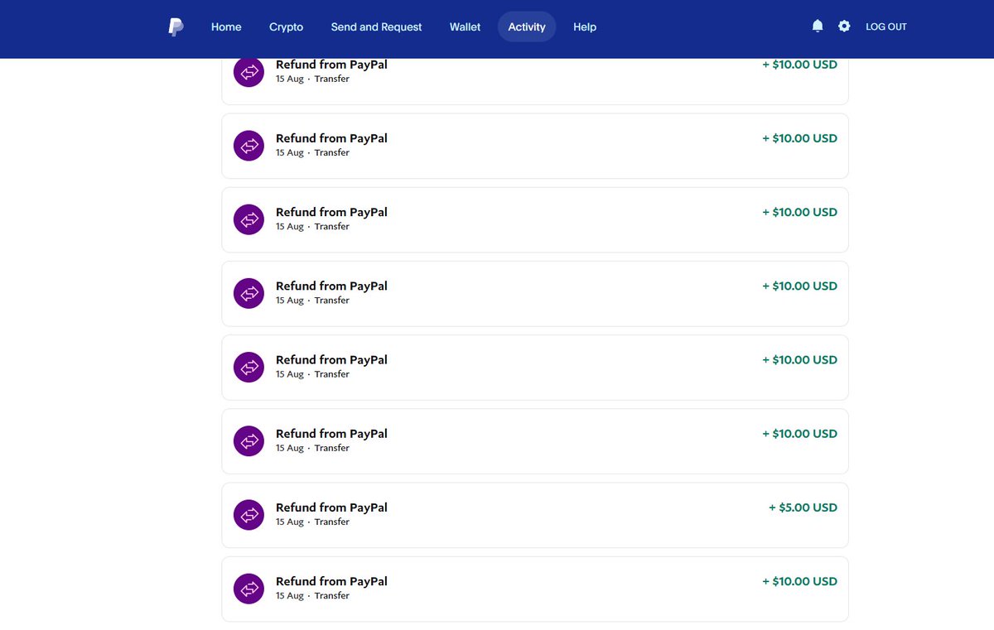The image size is (994, 630).
Task: Click the Transfer label in the $5.00 row
Action: pos(332,522)
